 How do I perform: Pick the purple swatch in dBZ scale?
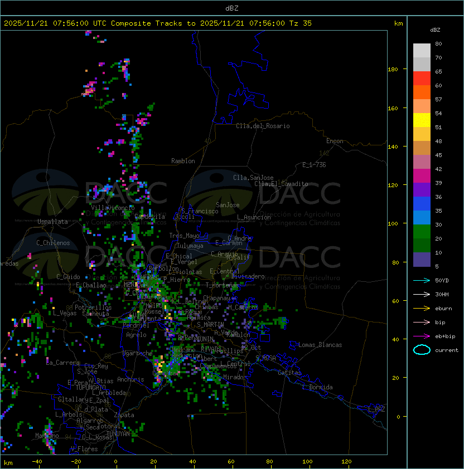(422, 189)
